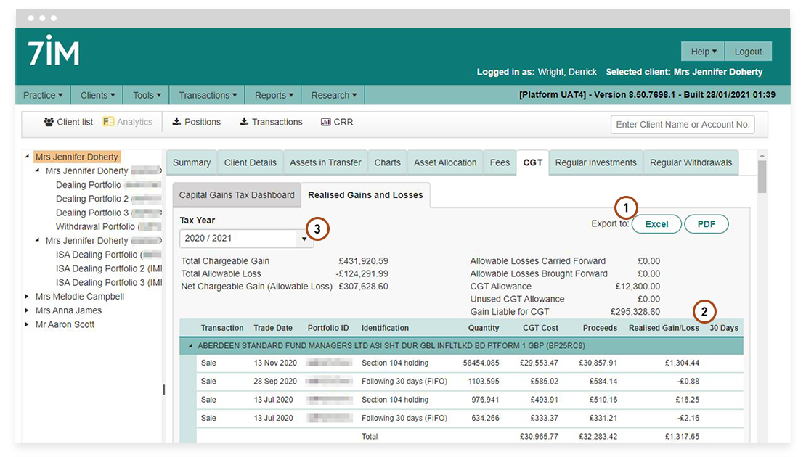This screenshot has height=457, width=806.
Task: Open the Regular Withdrawals tab
Action: click(x=691, y=162)
